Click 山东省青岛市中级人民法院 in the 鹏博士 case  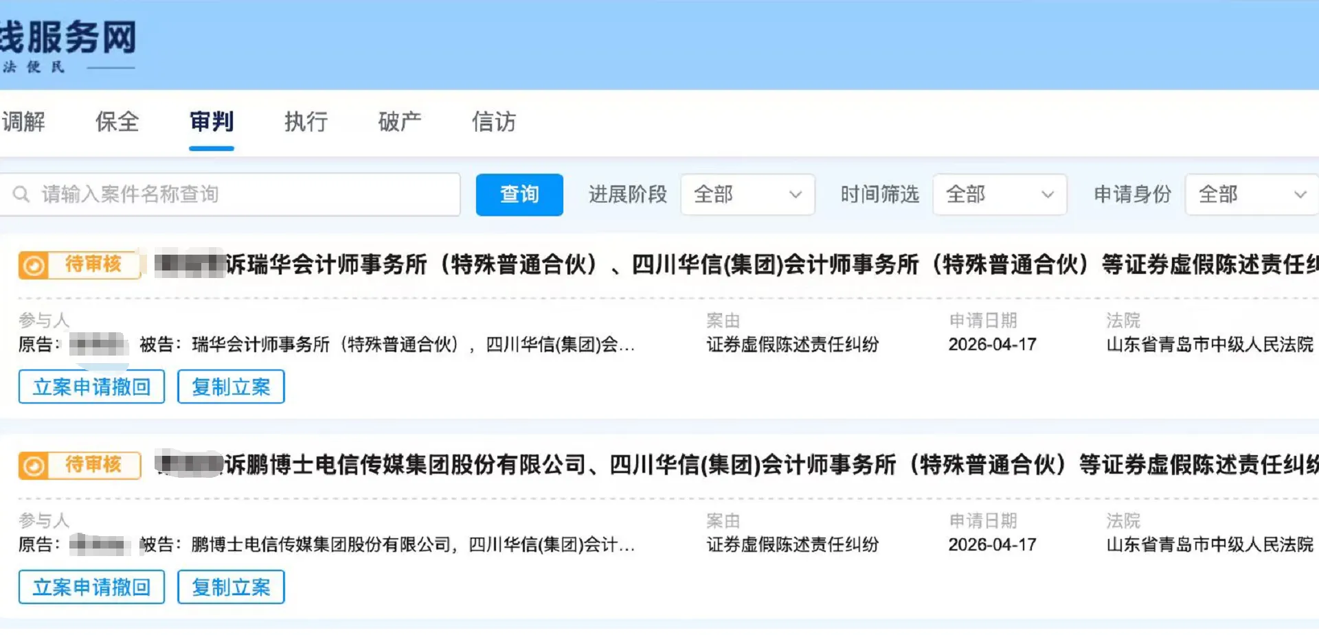click(1210, 545)
